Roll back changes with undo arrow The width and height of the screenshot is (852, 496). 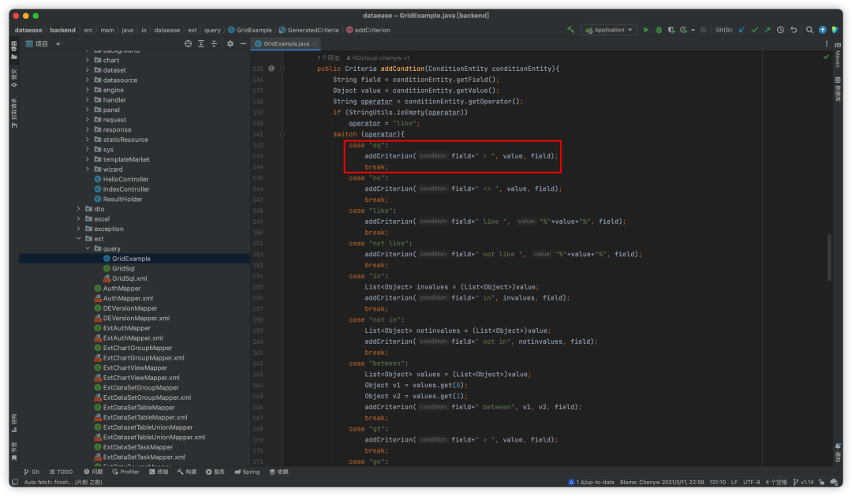click(x=793, y=30)
